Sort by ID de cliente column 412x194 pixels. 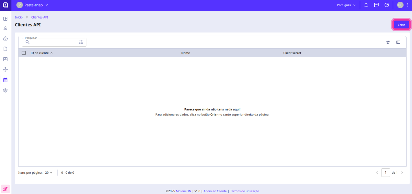tap(40, 53)
